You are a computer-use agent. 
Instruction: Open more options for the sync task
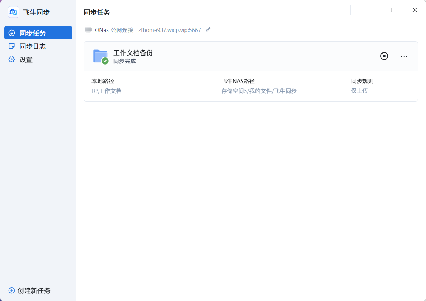[x=404, y=56]
